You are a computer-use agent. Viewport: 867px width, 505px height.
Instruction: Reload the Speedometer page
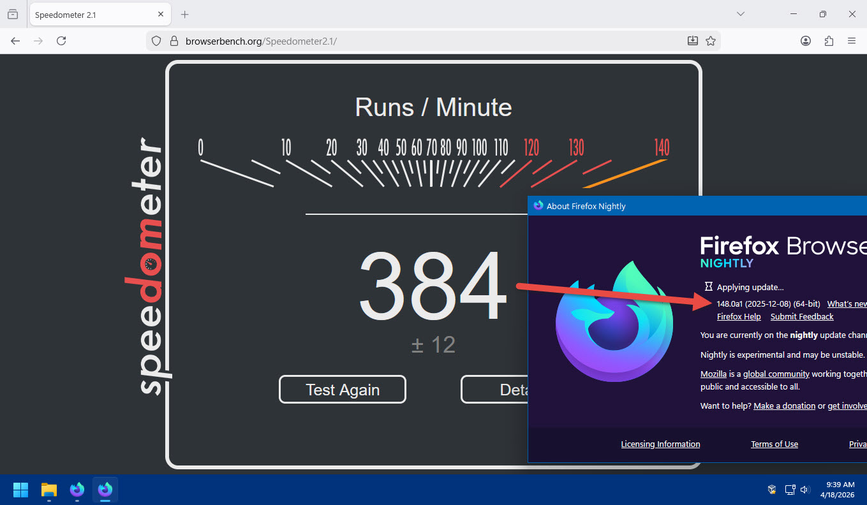pyautogui.click(x=61, y=41)
